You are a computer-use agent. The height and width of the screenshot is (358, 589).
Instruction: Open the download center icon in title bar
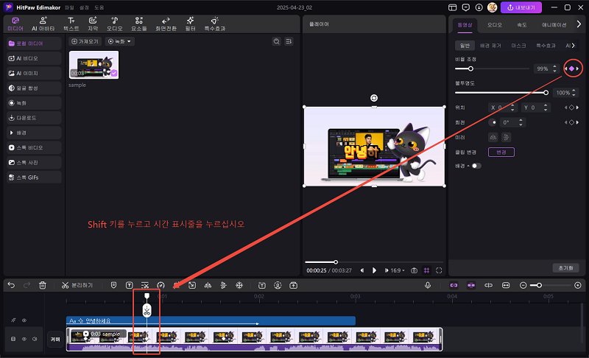click(479, 7)
